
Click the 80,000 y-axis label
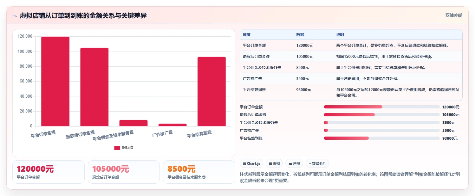26,66
